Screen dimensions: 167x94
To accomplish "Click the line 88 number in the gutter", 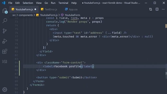I will click(x=16, y=78).
